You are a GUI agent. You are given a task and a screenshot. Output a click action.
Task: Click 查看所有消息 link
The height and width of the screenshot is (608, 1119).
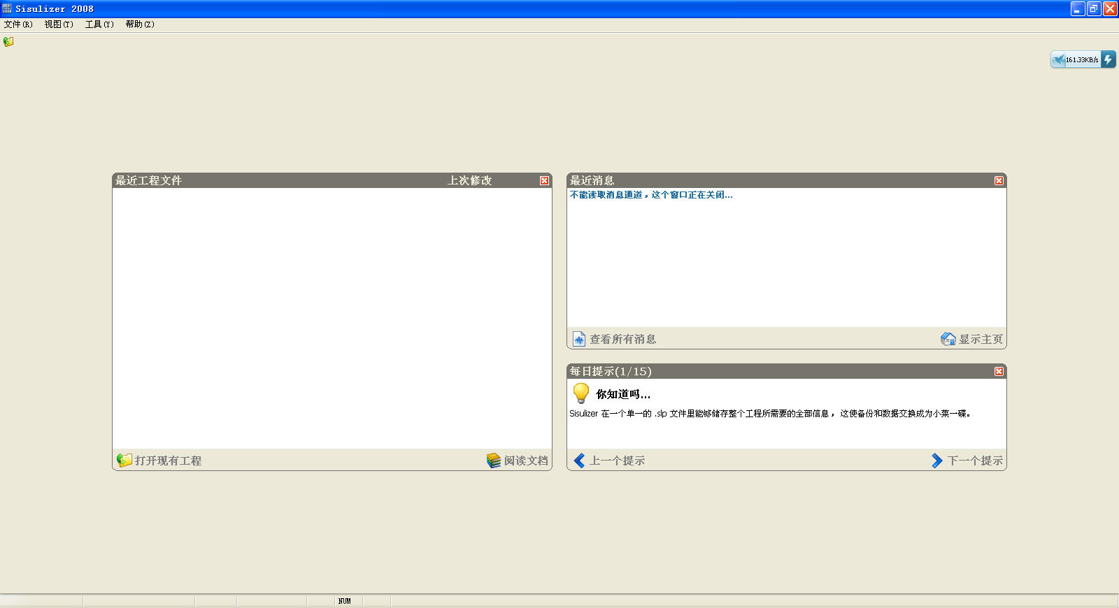622,339
